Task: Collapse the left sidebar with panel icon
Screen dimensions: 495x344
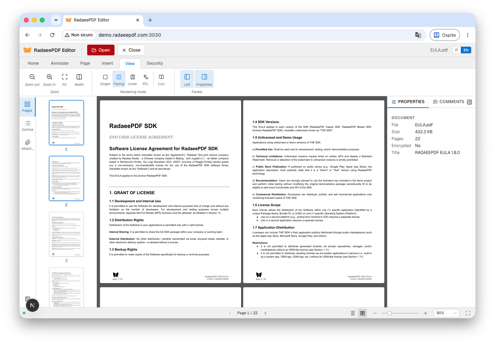Action: point(28,299)
